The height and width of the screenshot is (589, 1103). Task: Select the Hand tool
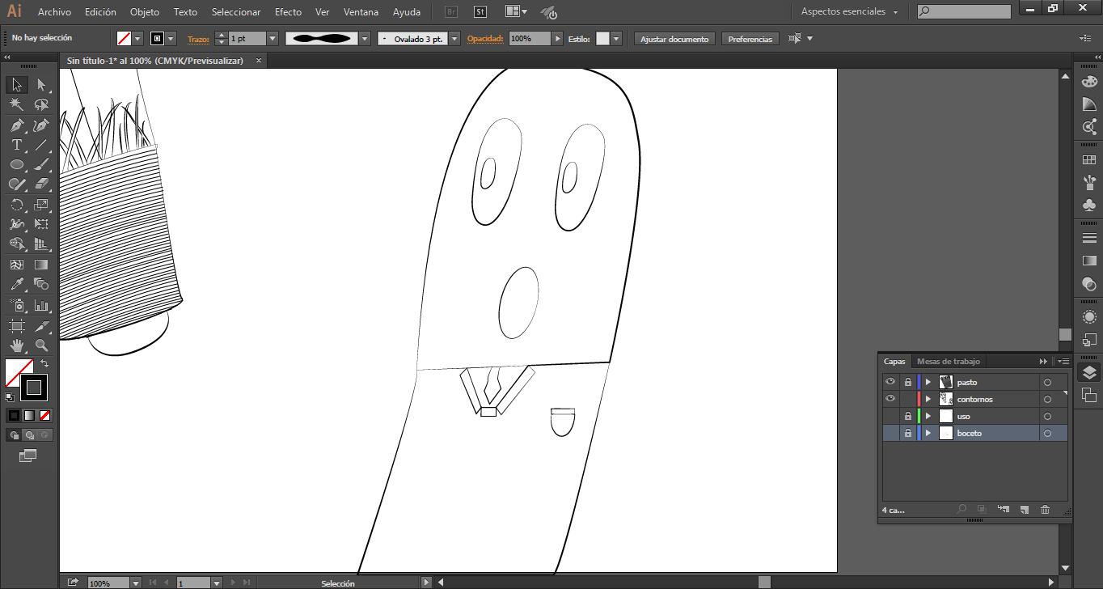(x=16, y=345)
